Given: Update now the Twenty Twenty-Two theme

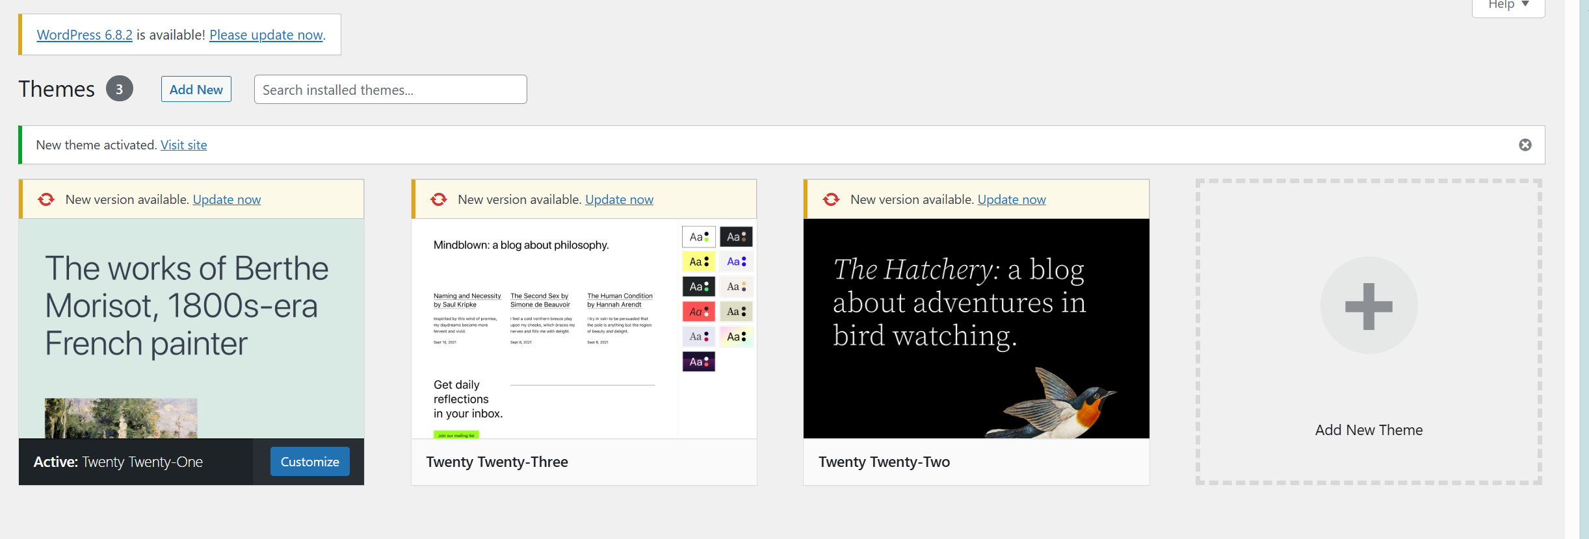Looking at the screenshot, I should click(x=1012, y=199).
